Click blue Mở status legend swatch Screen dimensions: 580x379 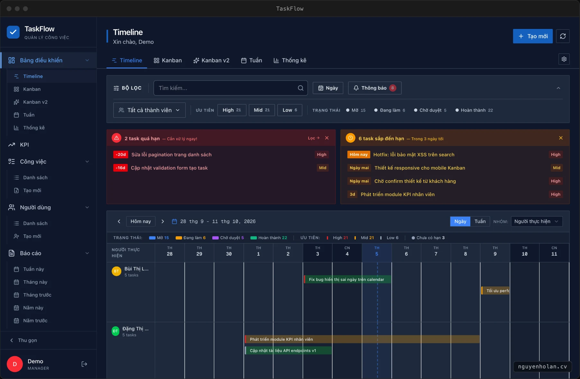click(x=152, y=238)
